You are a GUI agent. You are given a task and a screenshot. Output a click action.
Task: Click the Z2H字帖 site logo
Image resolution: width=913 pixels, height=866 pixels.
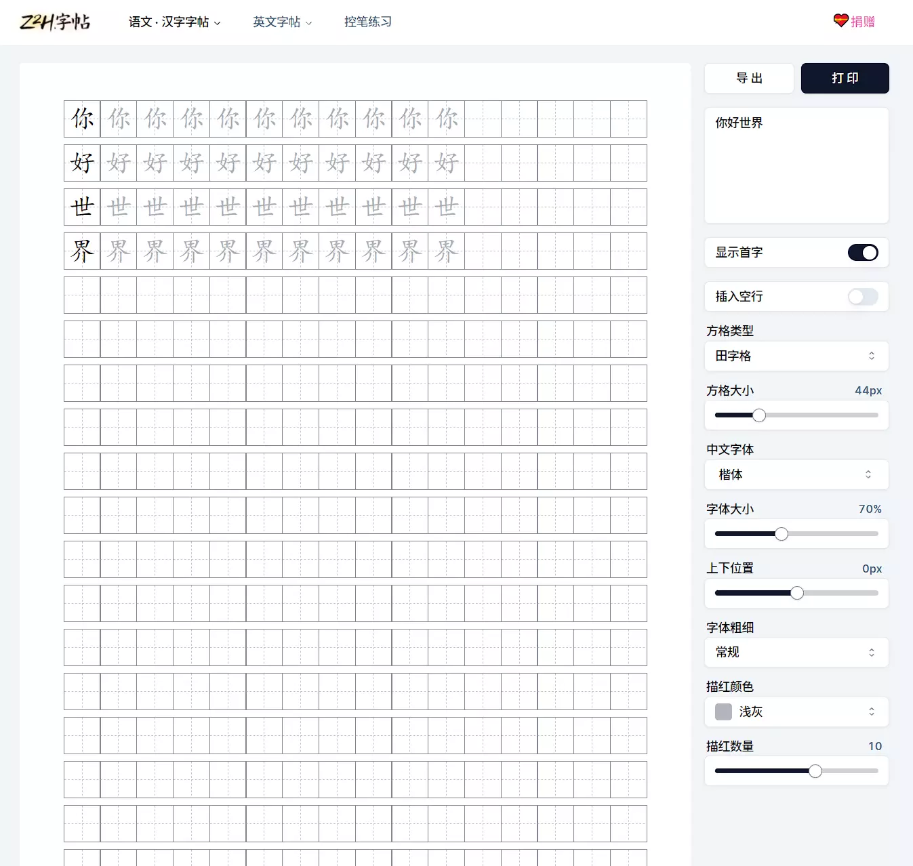(x=55, y=22)
